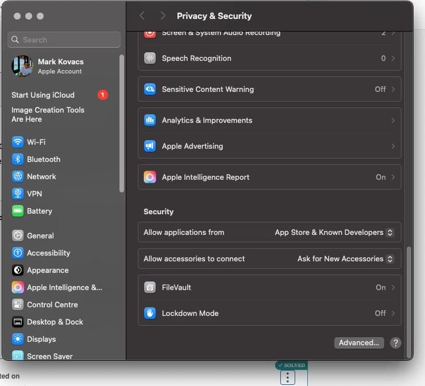Image resolution: width=425 pixels, height=386 pixels.
Task: Open the Screen Saver icon
Action: coord(18,356)
